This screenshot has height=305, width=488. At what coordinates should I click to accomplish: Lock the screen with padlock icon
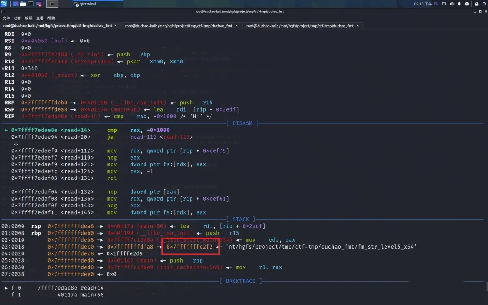click(476, 4)
